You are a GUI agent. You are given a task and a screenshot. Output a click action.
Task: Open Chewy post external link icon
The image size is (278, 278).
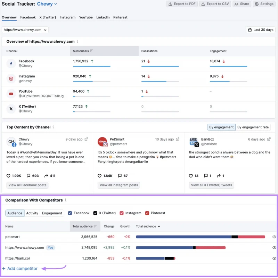(86, 139)
